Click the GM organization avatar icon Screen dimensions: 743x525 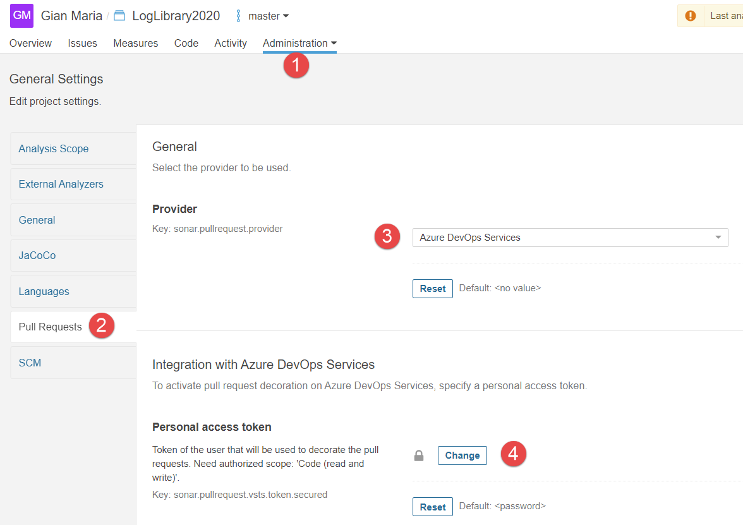[x=21, y=16]
